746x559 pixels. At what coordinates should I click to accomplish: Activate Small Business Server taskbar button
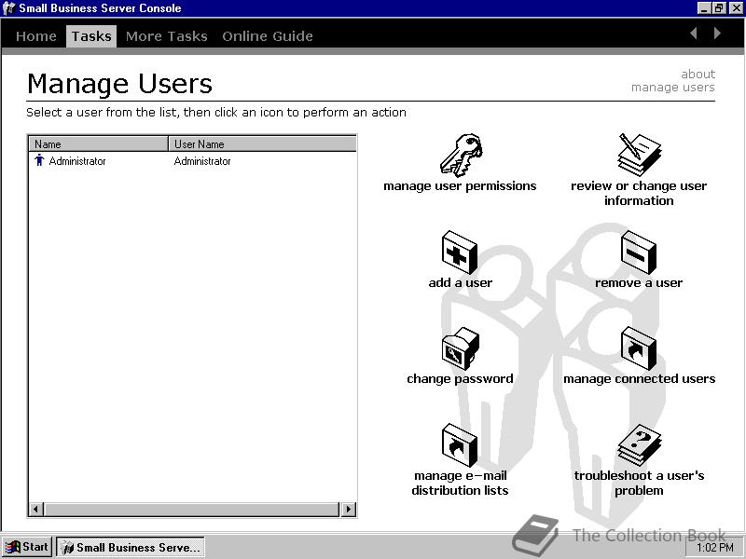click(x=131, y=547)
